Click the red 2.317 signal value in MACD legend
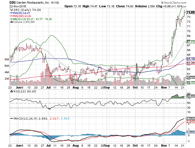The height and width of the screenshot is (148, 195). tap(54, 118)
